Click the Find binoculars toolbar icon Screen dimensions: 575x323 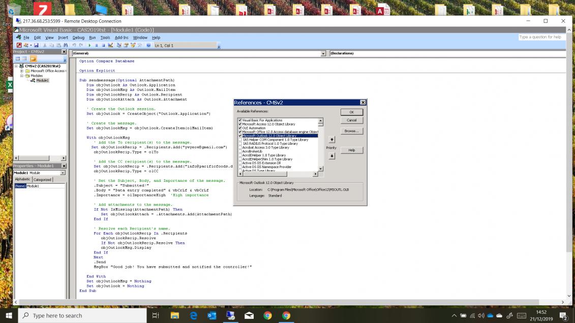pos(66,45)
